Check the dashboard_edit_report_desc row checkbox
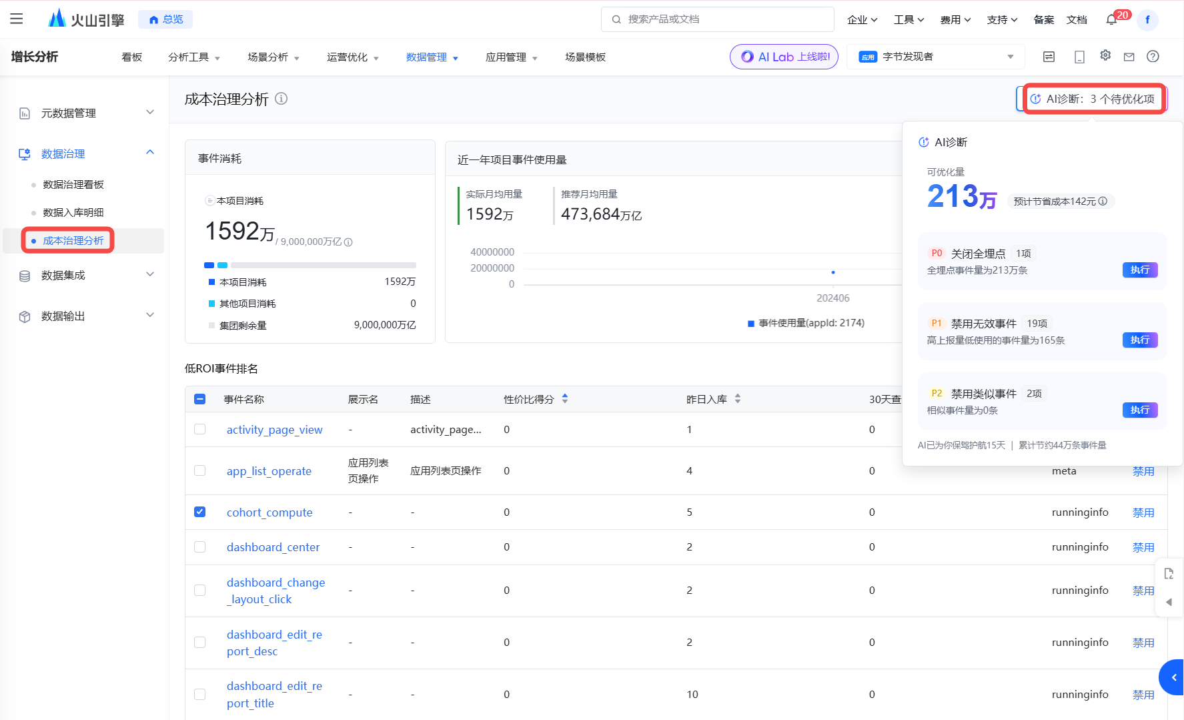 pyautogui.click(x=199, y=642)
